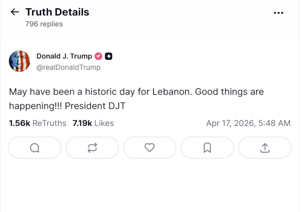Open the three-dot more options menu
303x212 pixels.
pos(278,13)
